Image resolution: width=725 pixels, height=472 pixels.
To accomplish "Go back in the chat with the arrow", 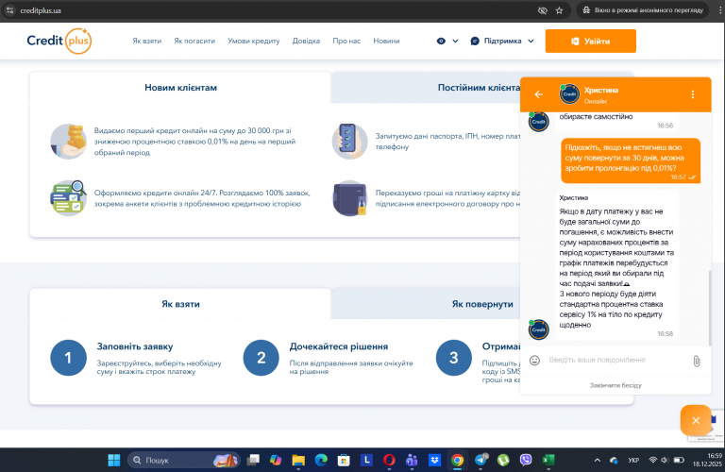I will click(539, 94).
